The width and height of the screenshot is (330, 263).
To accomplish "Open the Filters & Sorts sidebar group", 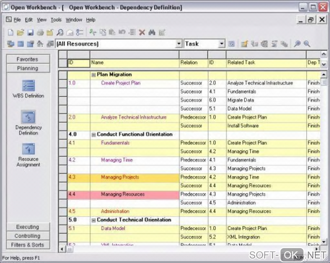I will [28, 245].
